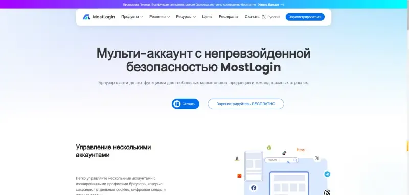Click the main headline Мульти-аккаунт text

(203, 60)
